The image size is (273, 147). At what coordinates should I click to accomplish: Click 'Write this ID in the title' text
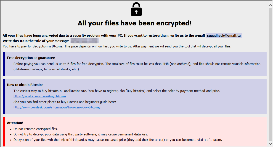click(x=36, y=41)
